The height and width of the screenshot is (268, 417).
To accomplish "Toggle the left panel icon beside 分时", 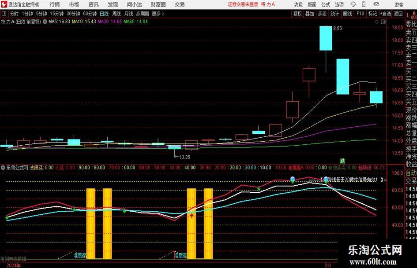I will pos(4,14).
